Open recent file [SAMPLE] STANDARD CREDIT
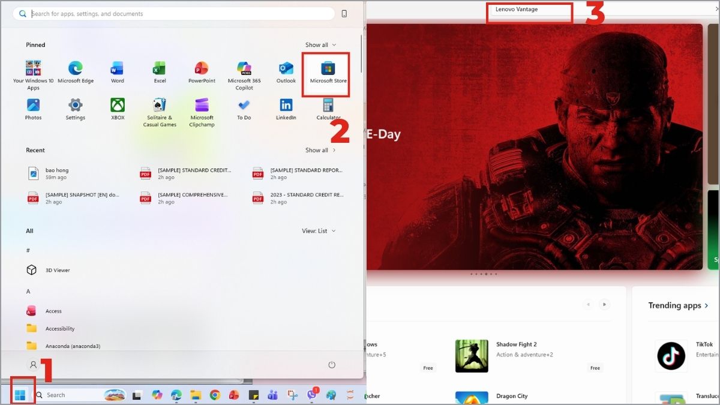Image resolution: width=720 pixels, height=405 pixels. pyautogui.click(x=185, y=173)
